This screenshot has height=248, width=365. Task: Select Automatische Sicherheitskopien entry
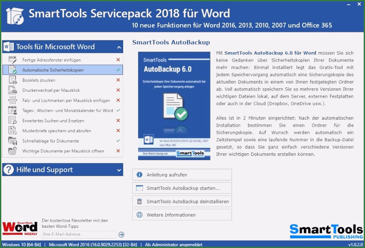click(x=62, y=70)
